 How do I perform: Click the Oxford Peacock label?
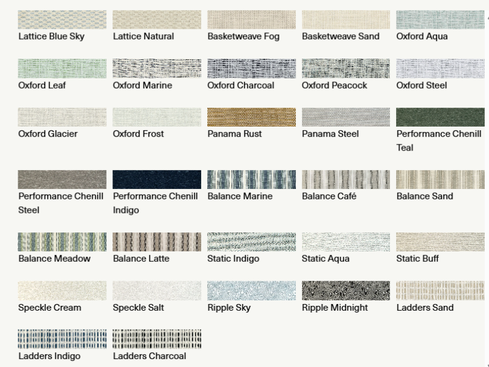click(334, 85)
